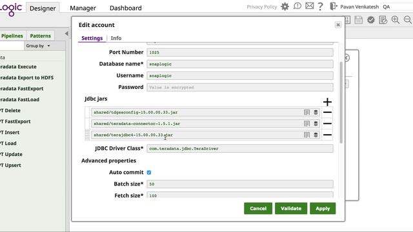Select the TPT Upsert snap

10,166
